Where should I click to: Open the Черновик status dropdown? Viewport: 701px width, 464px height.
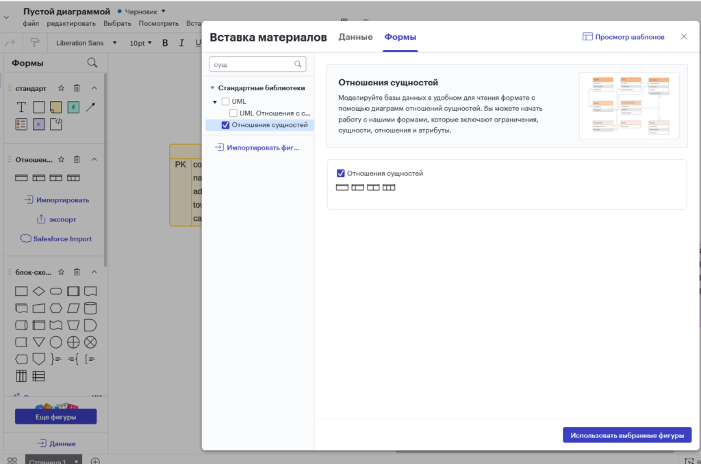tap(145, 12)
